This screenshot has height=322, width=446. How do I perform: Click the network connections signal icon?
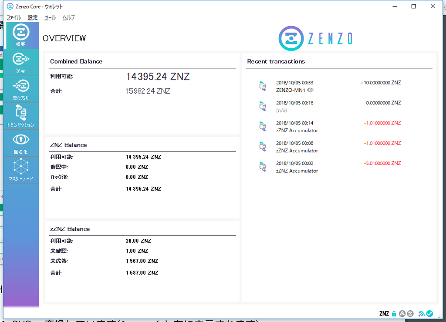422,313
